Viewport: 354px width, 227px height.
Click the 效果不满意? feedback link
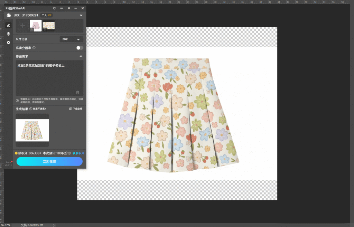(x=39, y=108)
